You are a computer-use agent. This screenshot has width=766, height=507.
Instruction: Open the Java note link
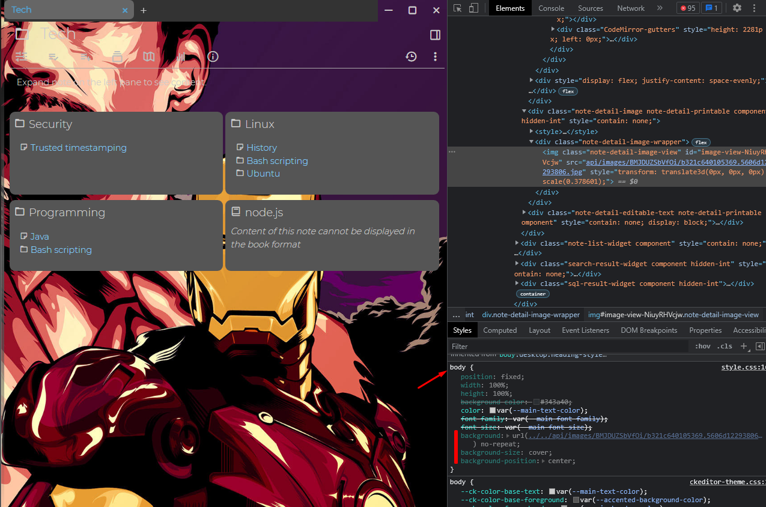point(40,237)
